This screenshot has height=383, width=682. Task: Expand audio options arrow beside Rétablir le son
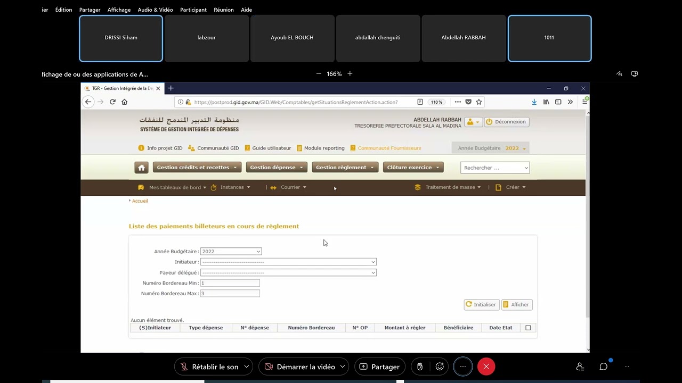coord(247,367)
